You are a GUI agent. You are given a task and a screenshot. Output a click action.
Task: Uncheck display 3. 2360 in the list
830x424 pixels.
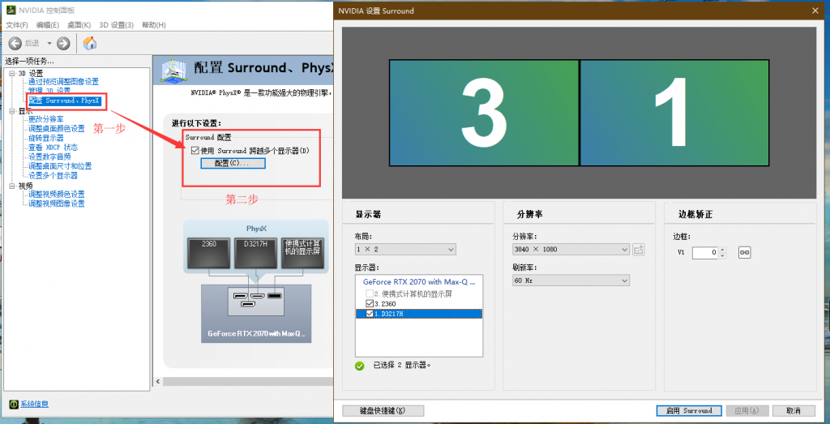[x=370, y=303]
